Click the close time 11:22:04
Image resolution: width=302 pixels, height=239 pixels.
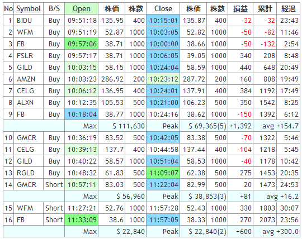coord(163,185)
